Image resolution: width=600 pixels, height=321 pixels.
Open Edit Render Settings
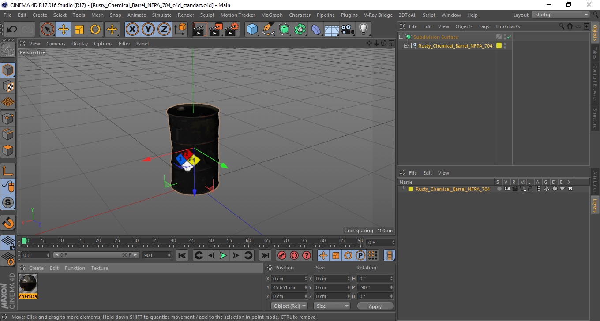[x=232, y=30]
